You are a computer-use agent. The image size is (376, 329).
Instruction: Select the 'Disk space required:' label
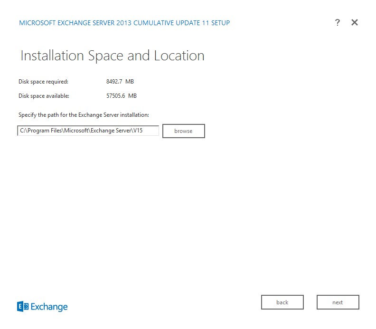click(x=43, y=82)
